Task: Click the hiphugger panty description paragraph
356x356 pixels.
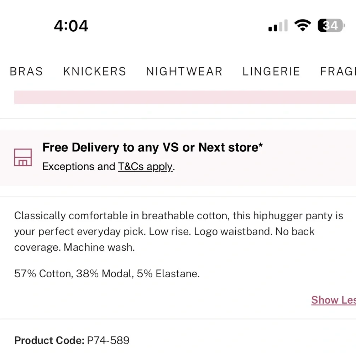Action: (x=178, y=232)
